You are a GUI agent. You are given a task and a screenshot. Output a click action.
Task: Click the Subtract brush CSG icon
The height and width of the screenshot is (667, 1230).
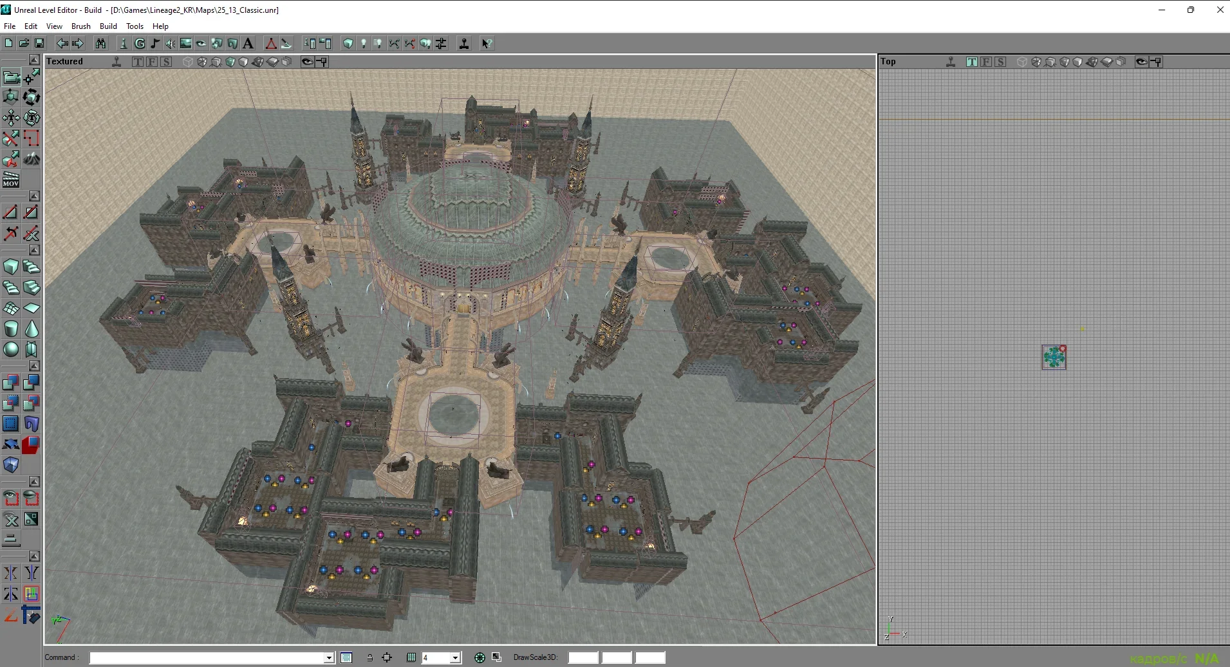coord(32,383)
